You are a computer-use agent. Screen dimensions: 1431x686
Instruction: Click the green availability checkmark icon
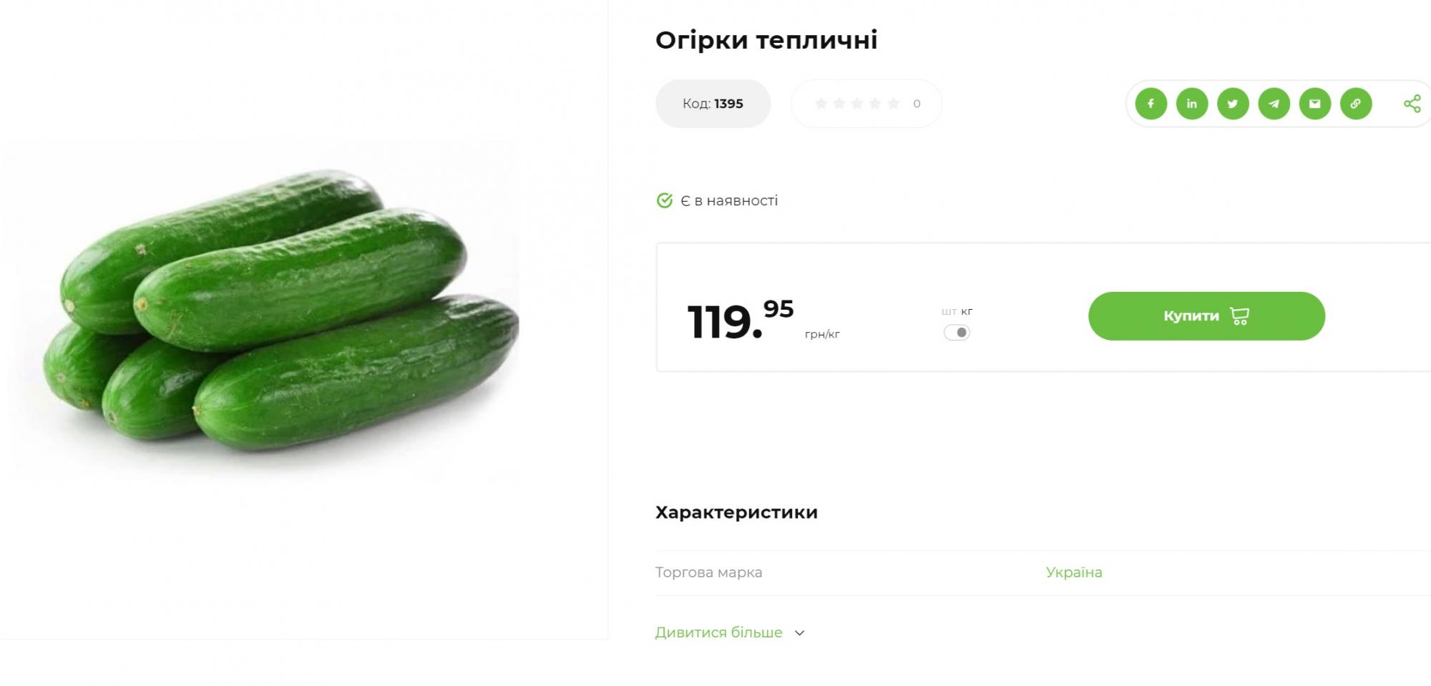(665, 200)
